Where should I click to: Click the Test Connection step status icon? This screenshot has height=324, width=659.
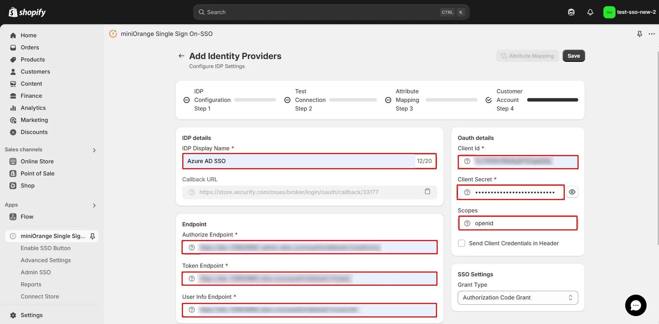(287, 100)
